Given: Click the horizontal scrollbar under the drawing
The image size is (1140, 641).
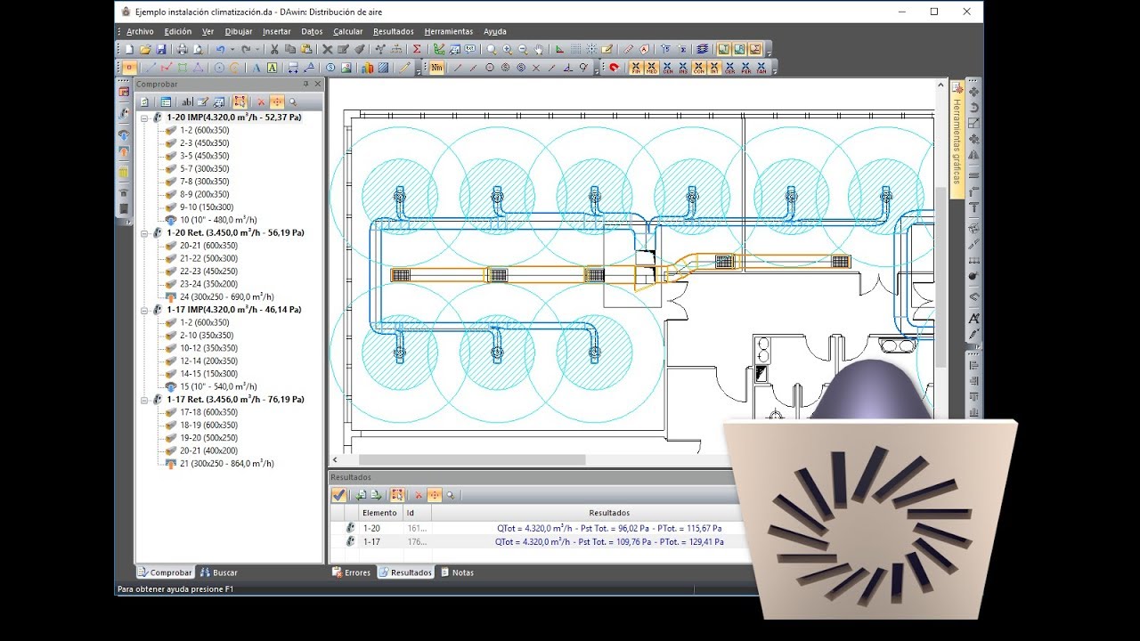Looking at the screenshot, I should [472, 459].
